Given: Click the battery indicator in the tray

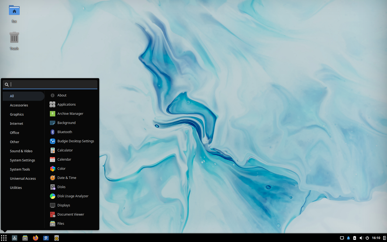Looking at the screenshot, I should point(355,238).
